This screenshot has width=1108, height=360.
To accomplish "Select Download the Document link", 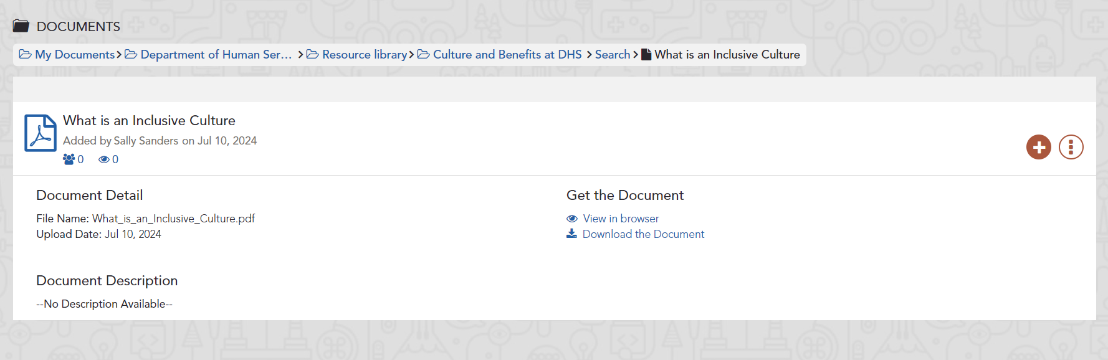I will (643, 234).
